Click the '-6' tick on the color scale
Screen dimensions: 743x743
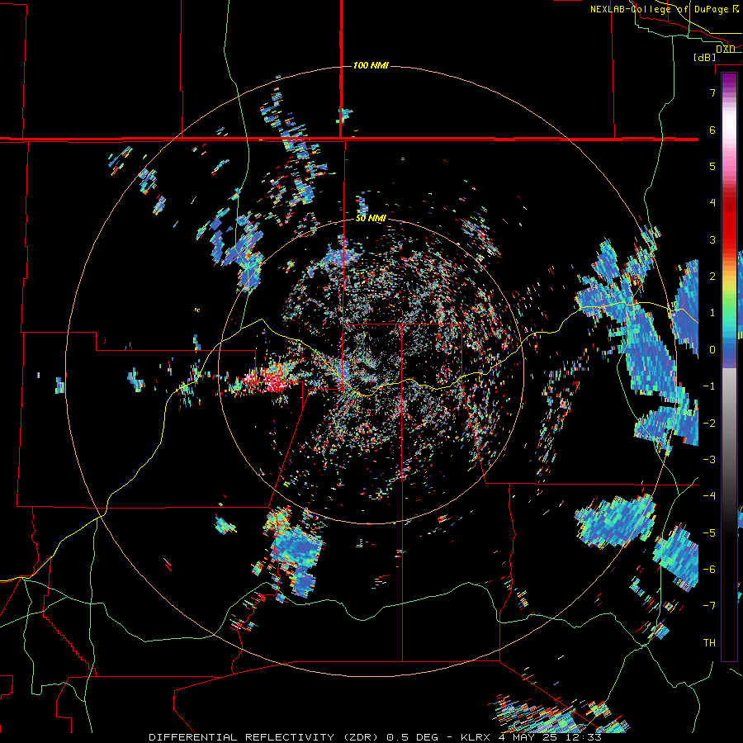click(709, 570)
